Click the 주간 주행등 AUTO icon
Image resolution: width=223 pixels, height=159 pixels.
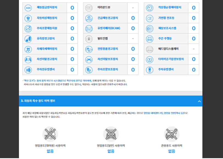point(150,39)
